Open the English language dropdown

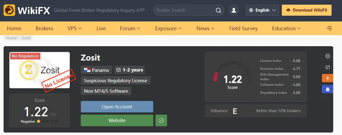tap(262, 10)
